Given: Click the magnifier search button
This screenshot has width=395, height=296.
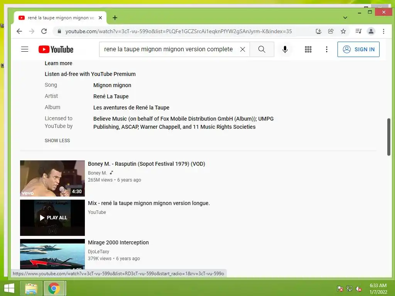Looking at the screenshot, I should pyautogui.click(x=262, y=49).
